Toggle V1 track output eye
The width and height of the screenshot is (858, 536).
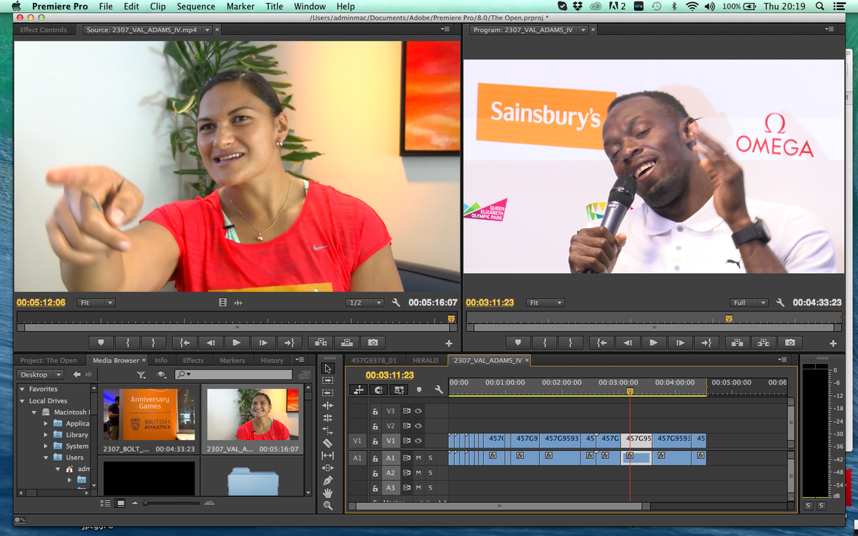point(418,441)
